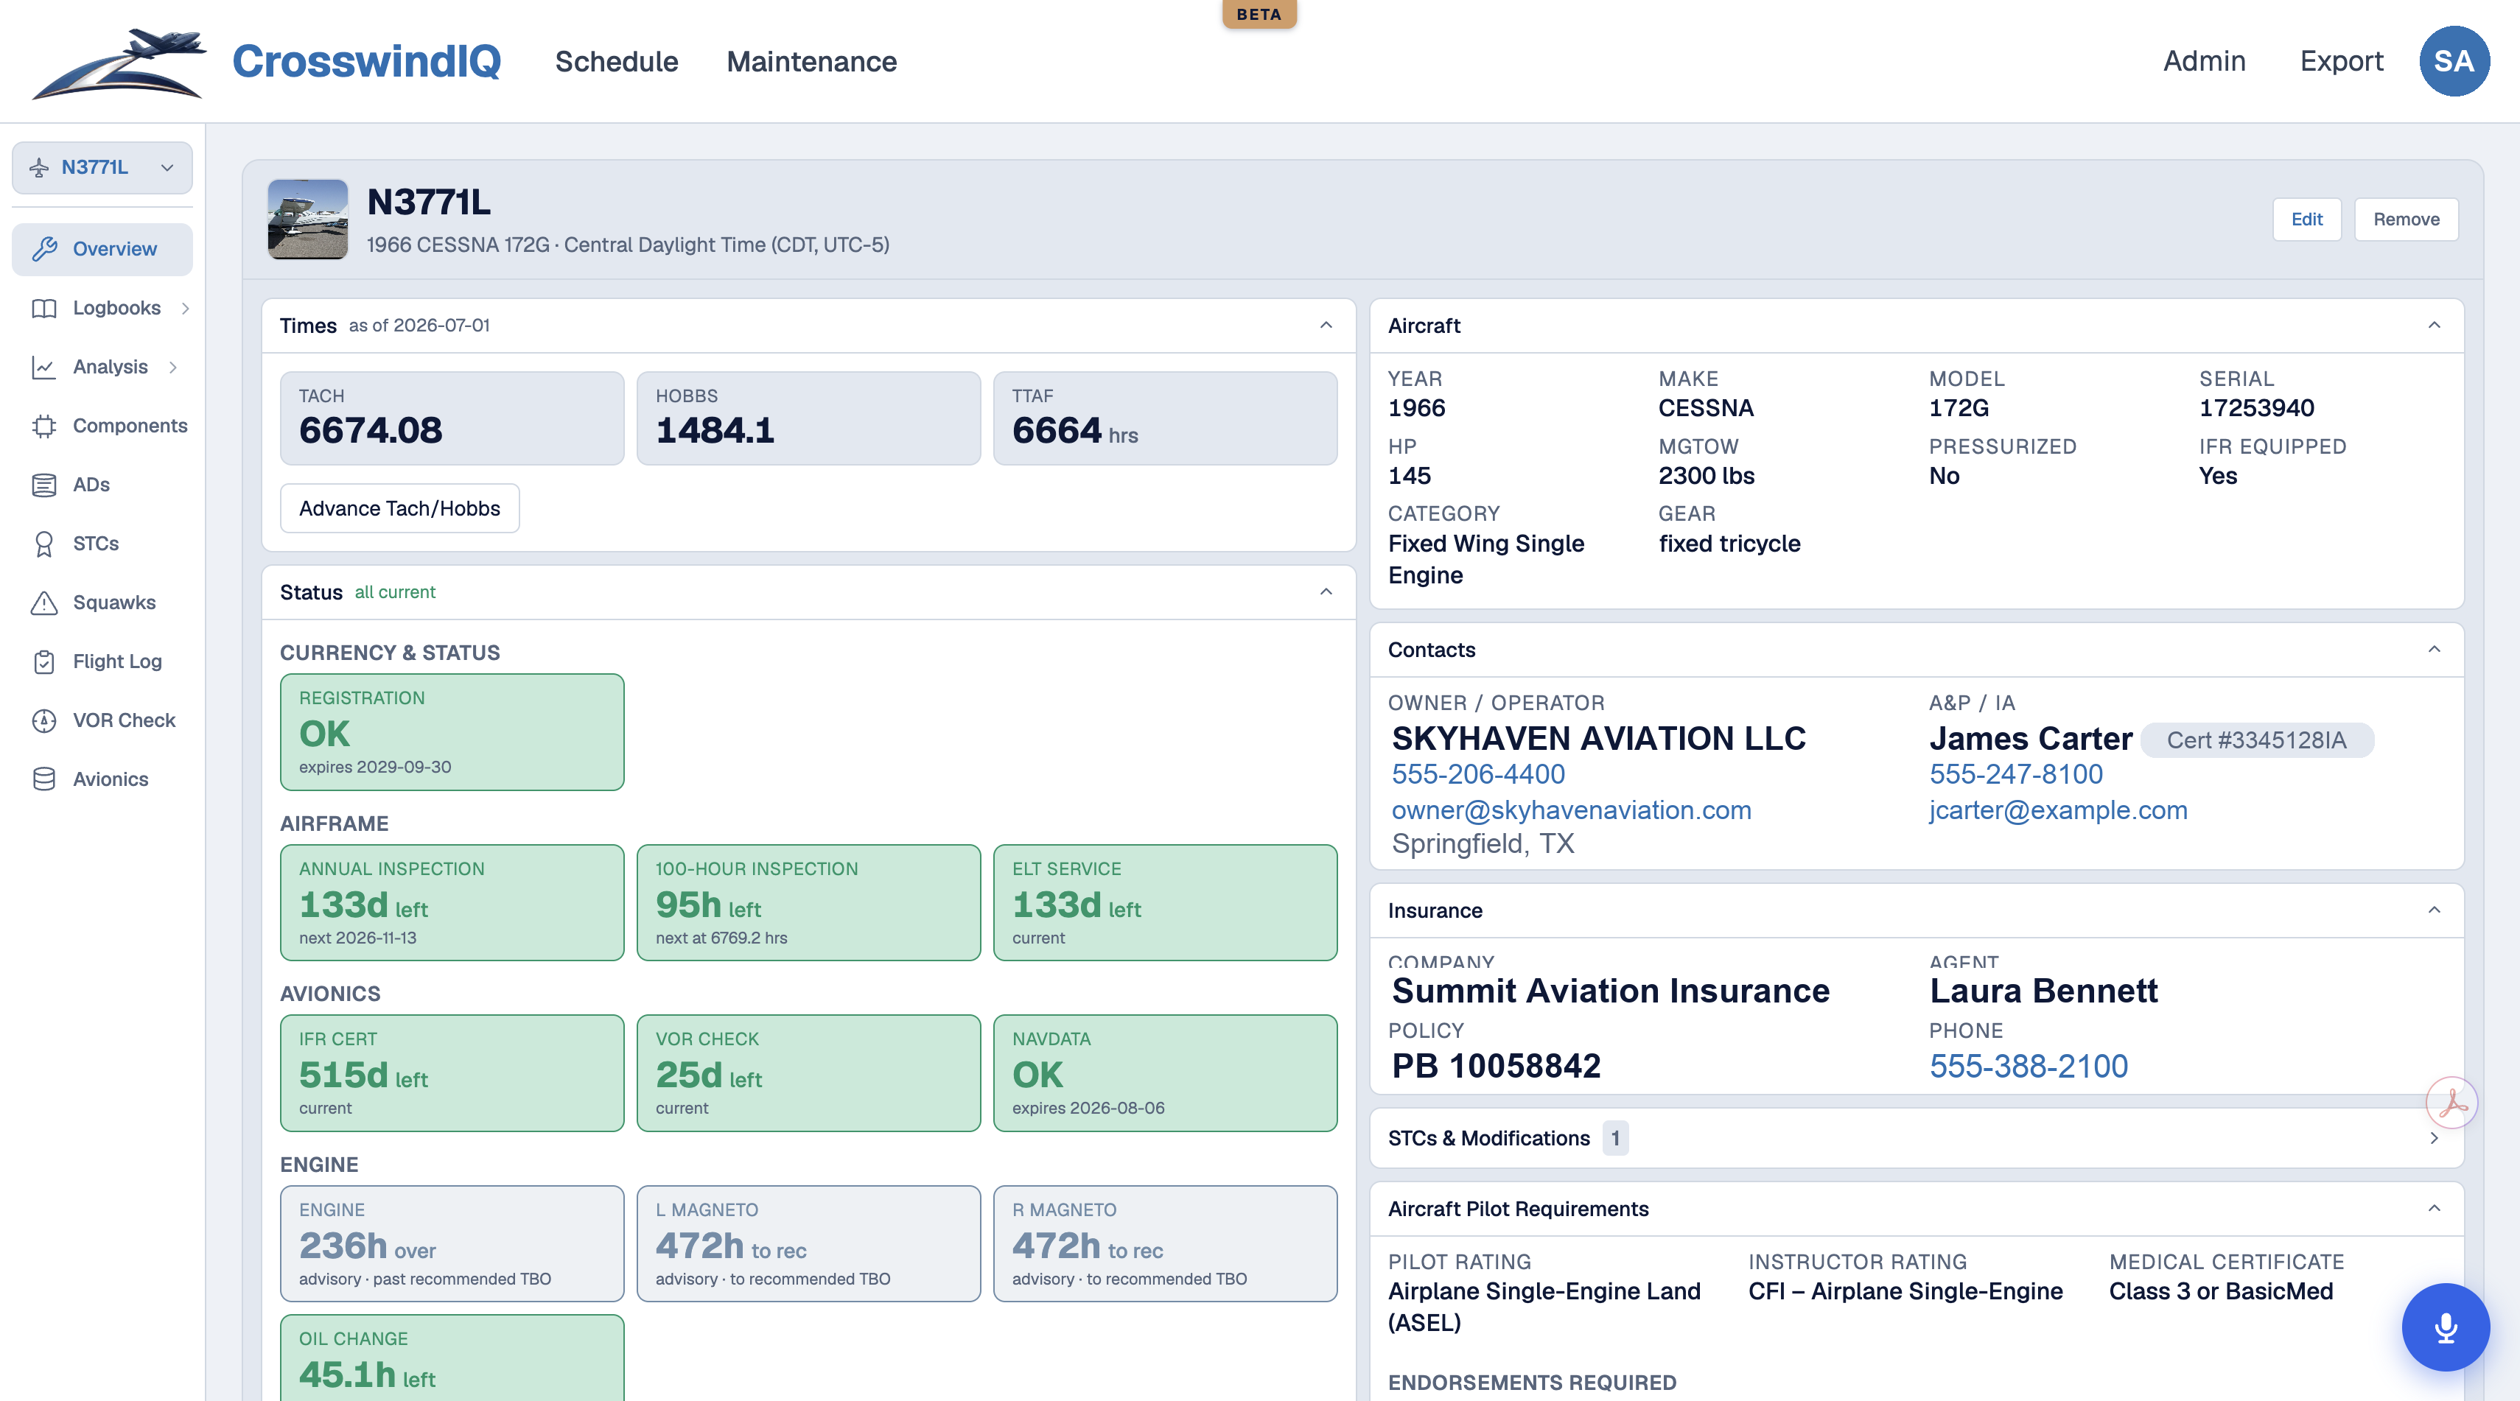The width and height of the screenshot is (2520, 1401).
Task: Open the SA user avatar menu
Action: pos(2454,60)
